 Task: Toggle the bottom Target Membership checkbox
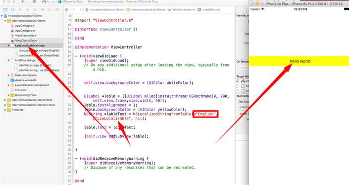[238, 91]
